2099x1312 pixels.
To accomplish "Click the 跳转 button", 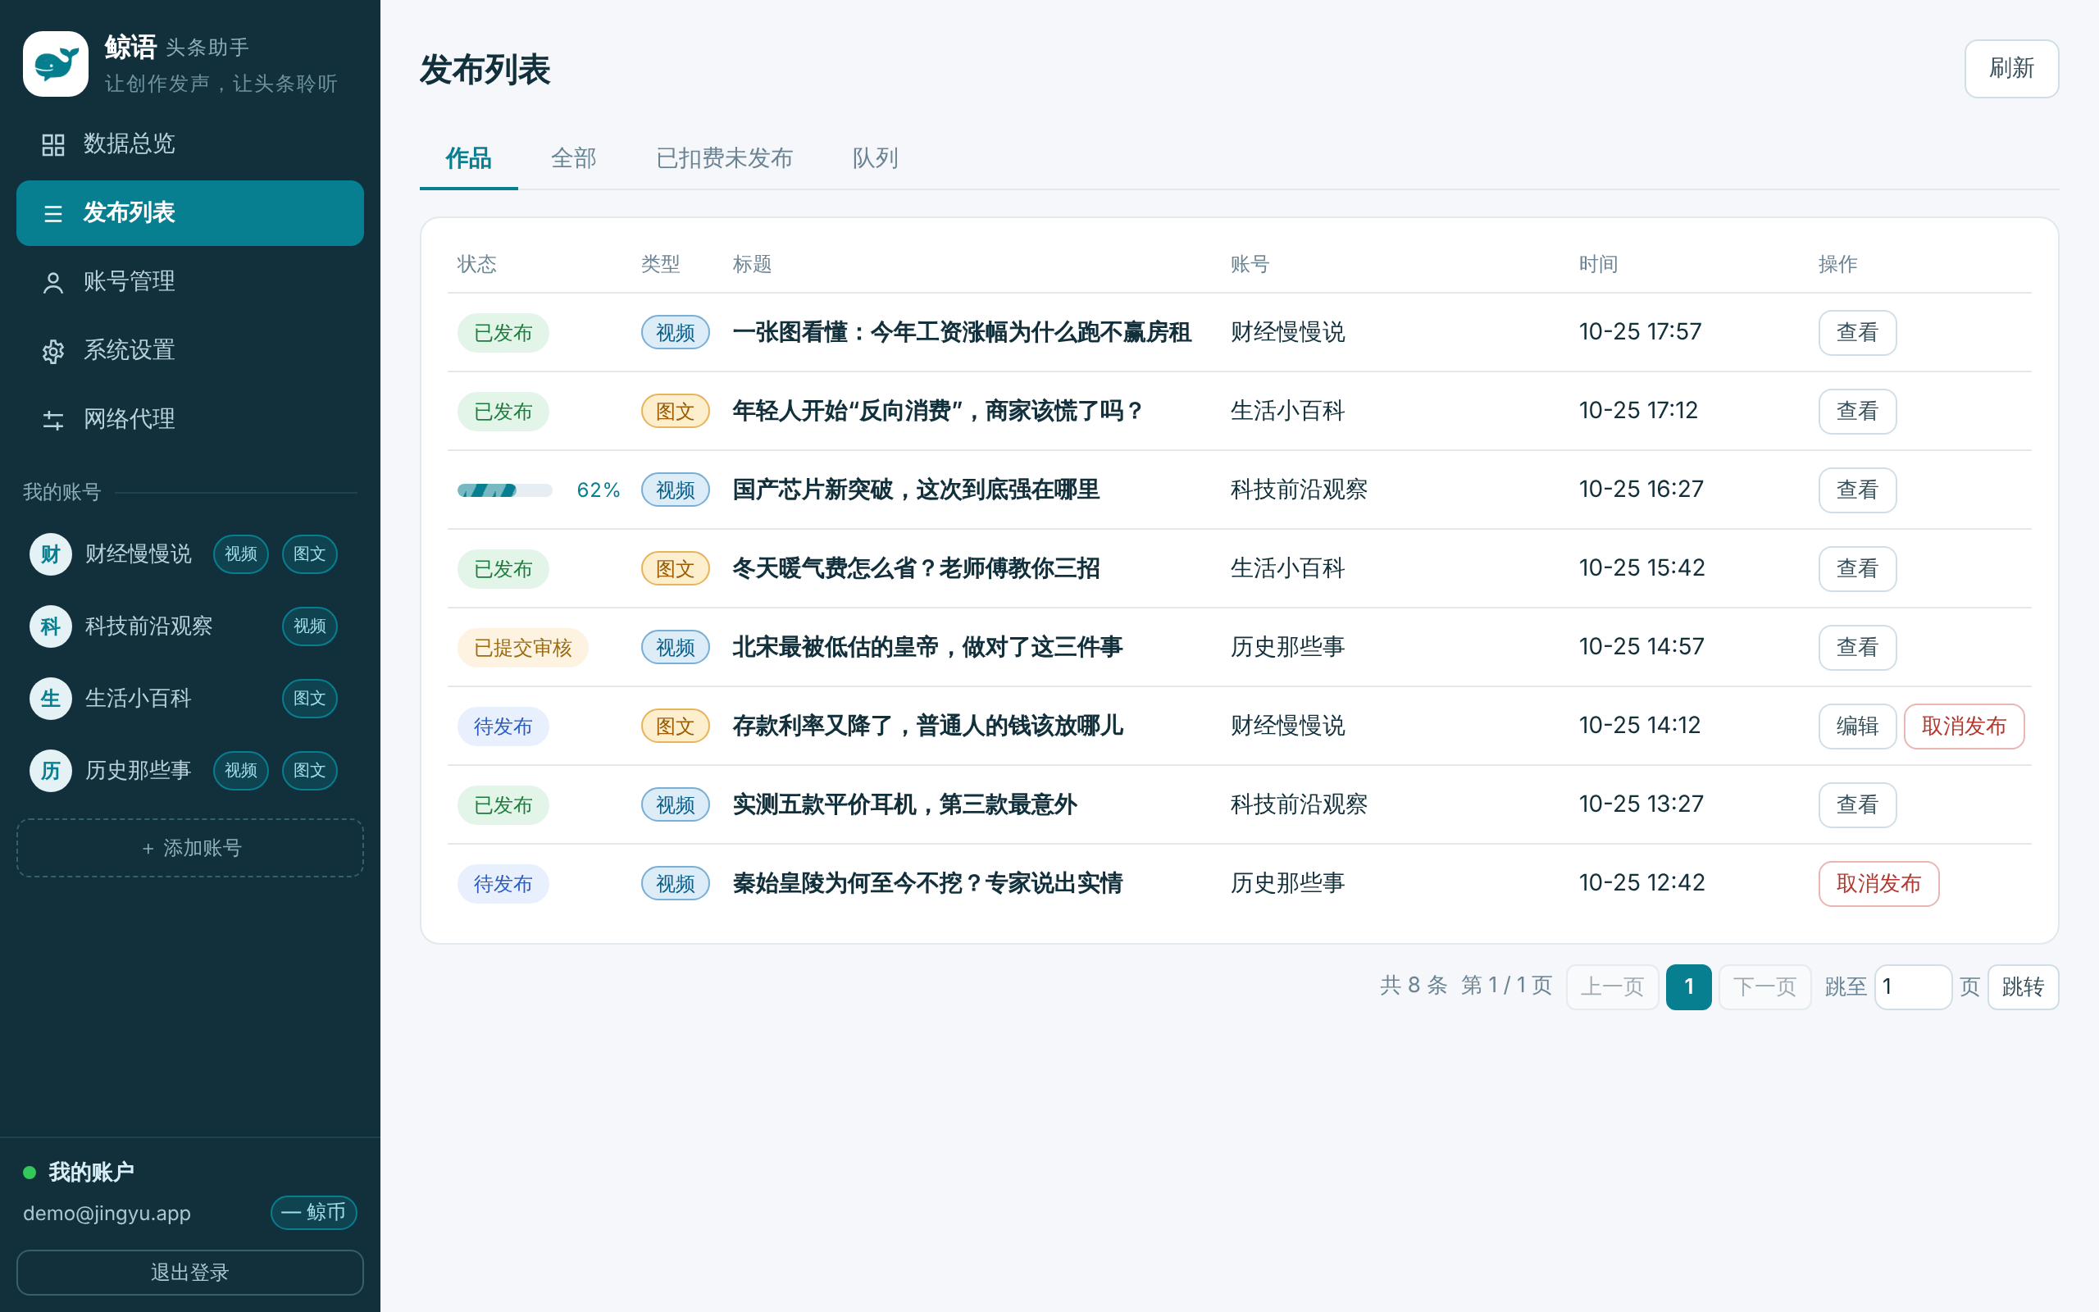I will click(2023, 986).
